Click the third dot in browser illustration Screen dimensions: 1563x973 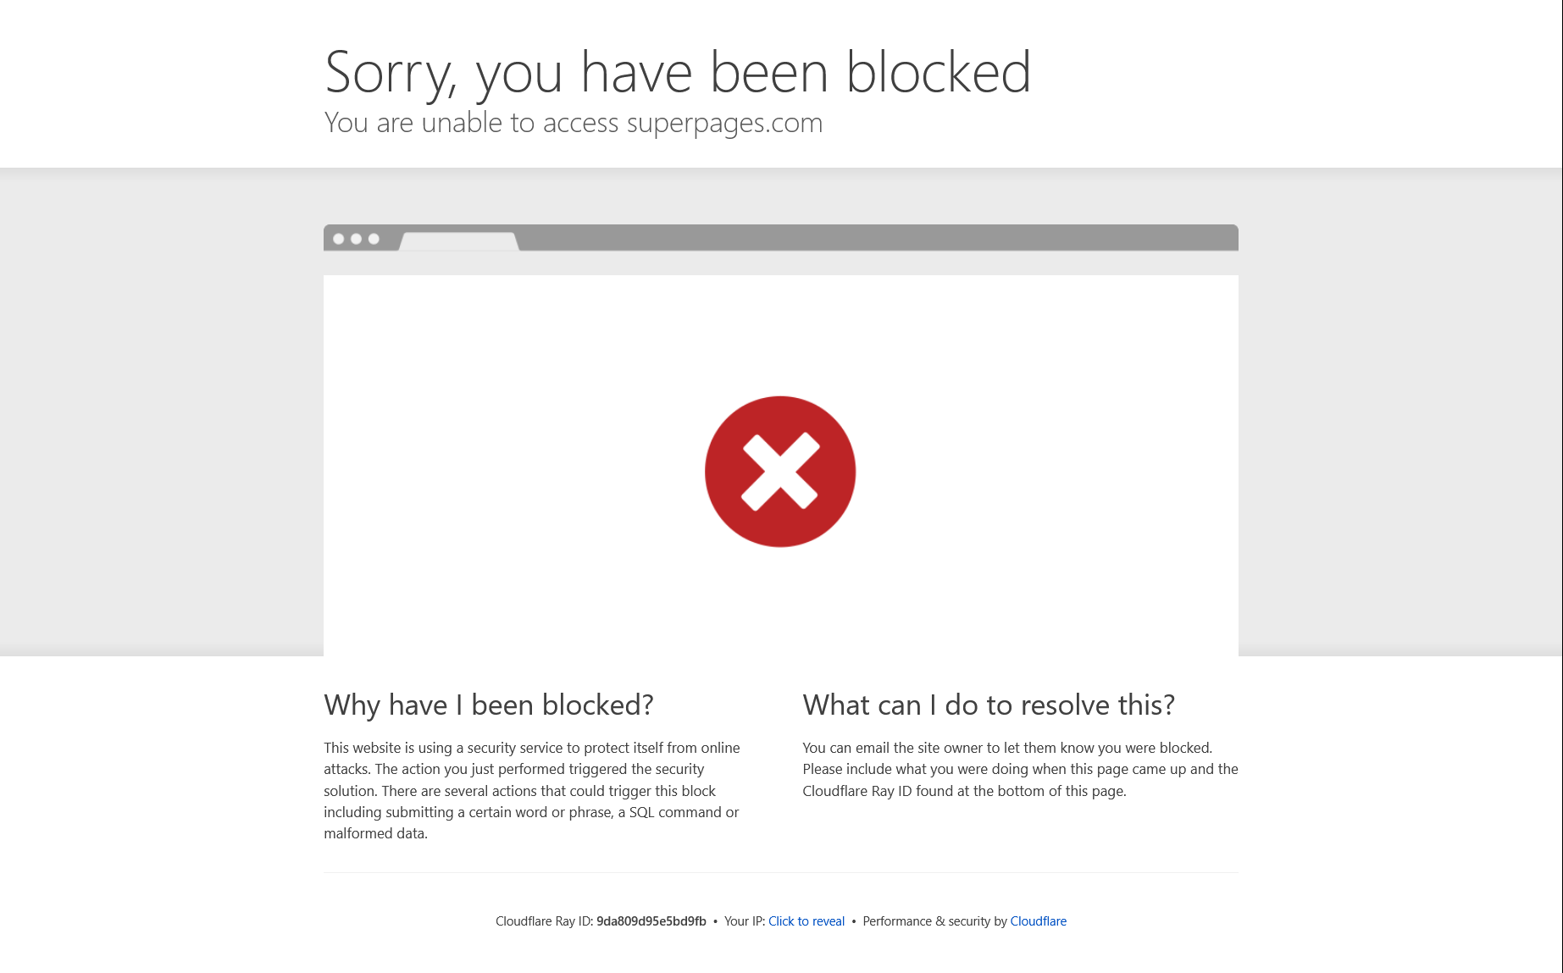[374, 239]
